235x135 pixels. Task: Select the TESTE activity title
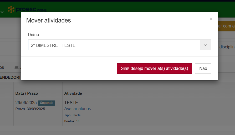click(71, 103)
